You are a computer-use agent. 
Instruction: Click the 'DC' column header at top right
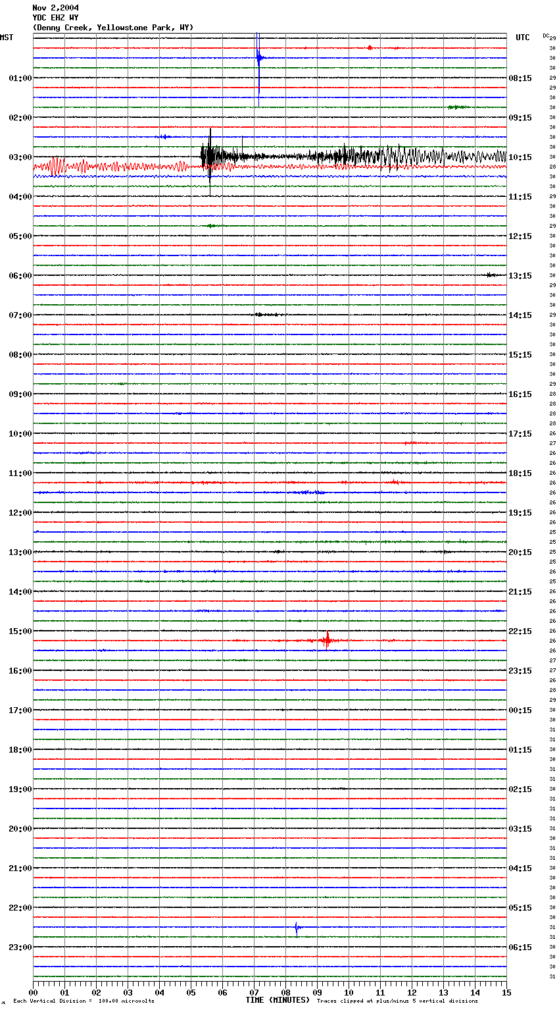546,36
